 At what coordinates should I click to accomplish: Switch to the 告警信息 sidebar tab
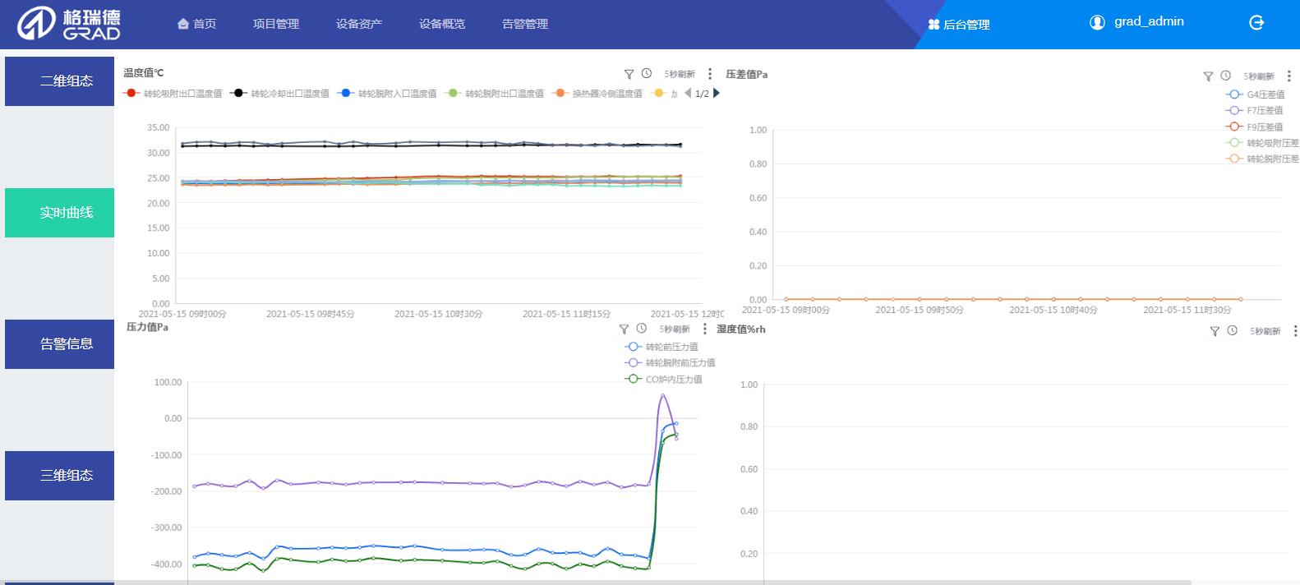(x=60, y=344)
